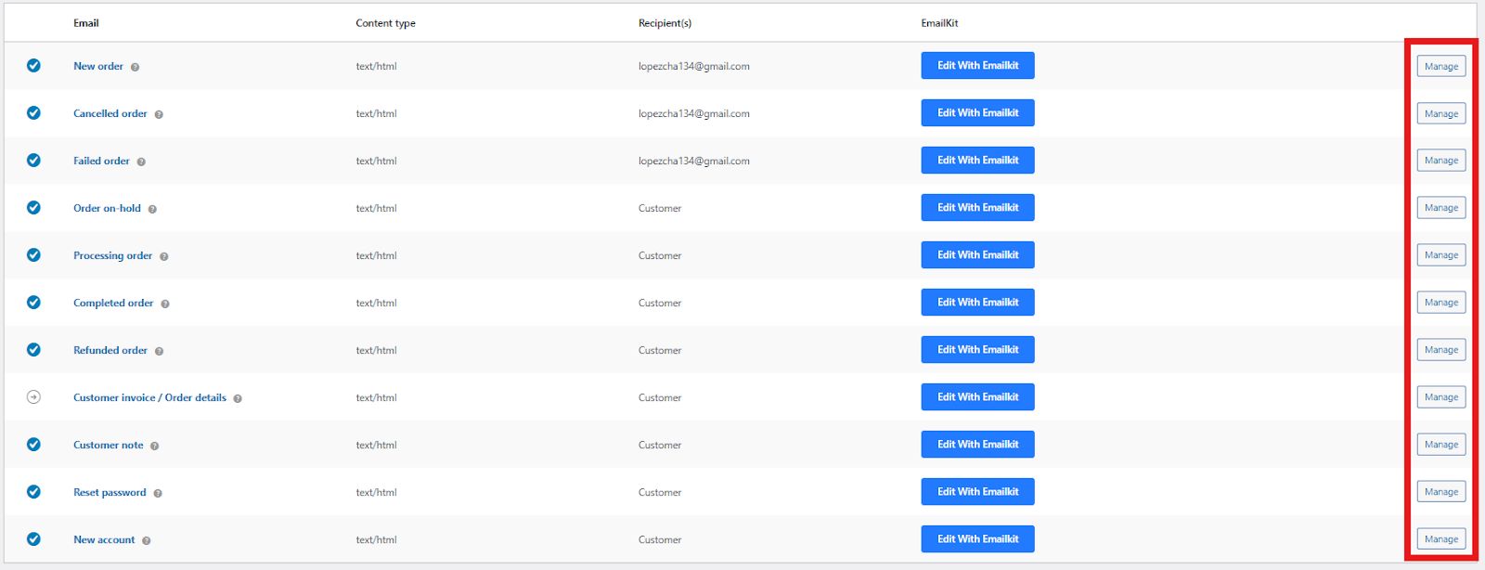Click help icon beside Cancelled order
Image resolution: width=1485 pixels, height=570 pixels.
(x=159, y=114)
